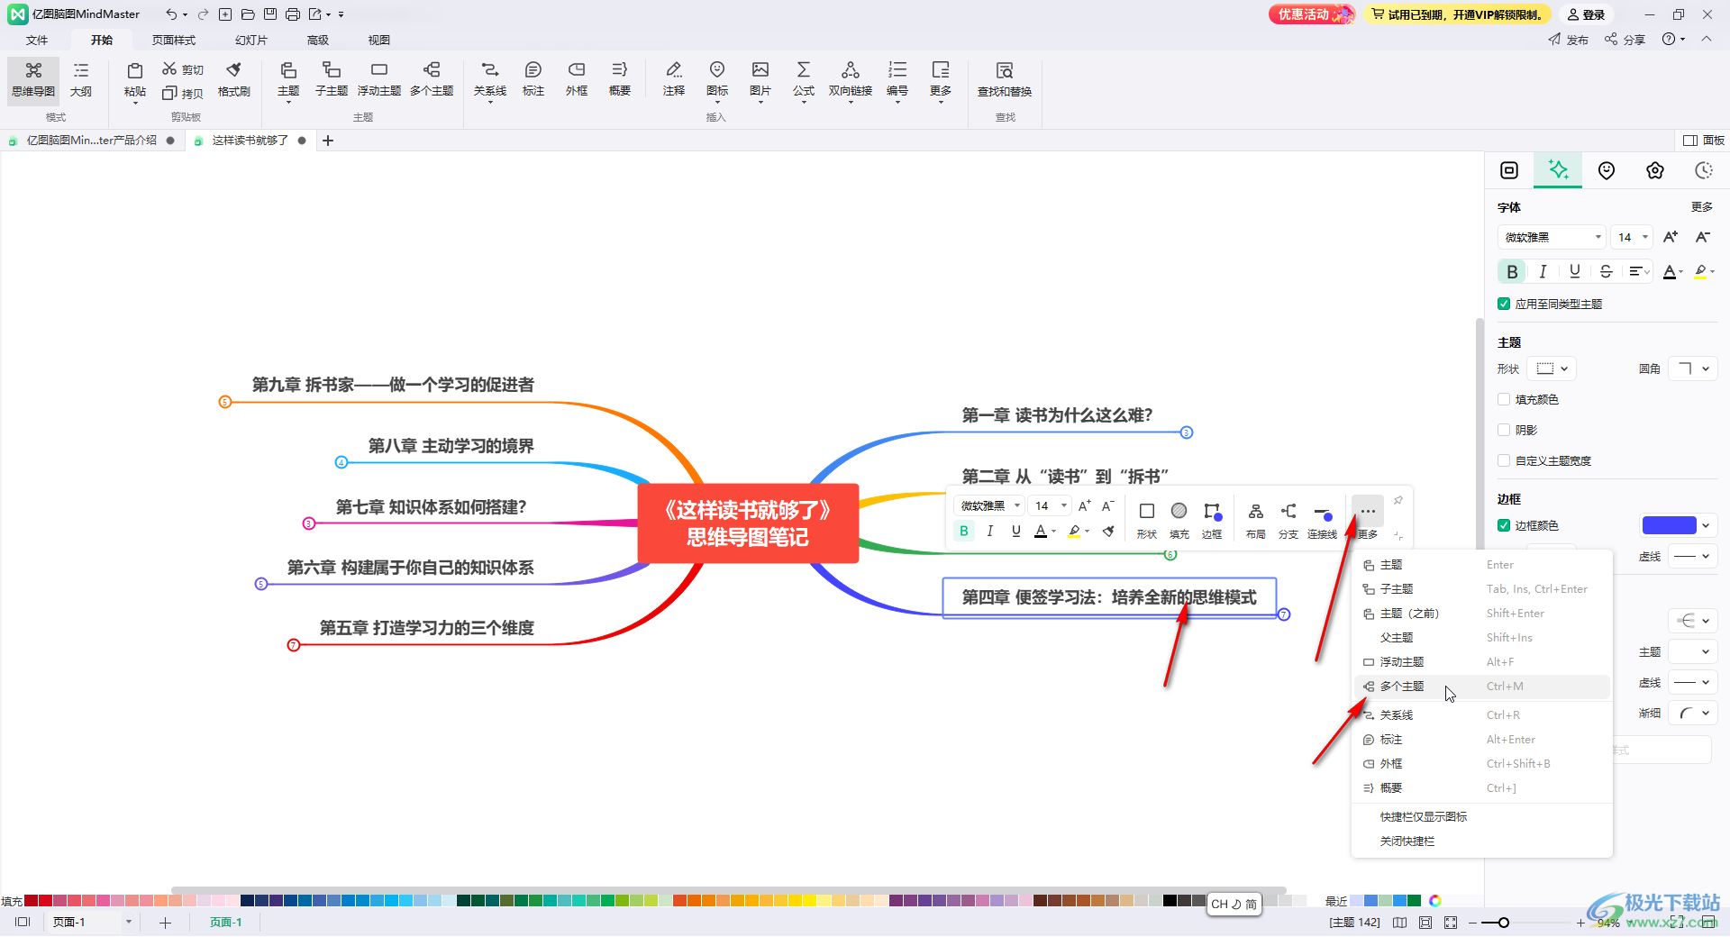
Task: Pick the black swatch in color bar
Action: [x=1170, y=901]
